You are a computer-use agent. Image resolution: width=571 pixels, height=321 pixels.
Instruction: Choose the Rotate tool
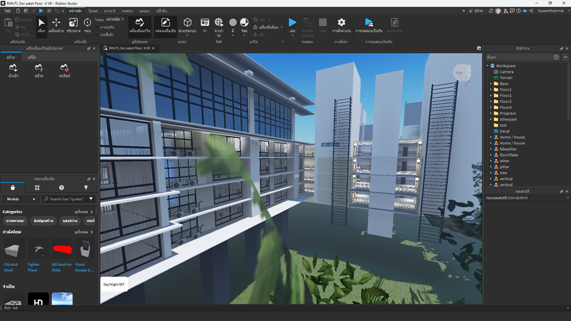pos(87,26)
